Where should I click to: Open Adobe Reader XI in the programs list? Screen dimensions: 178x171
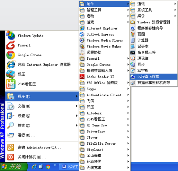tap(104, 77)
